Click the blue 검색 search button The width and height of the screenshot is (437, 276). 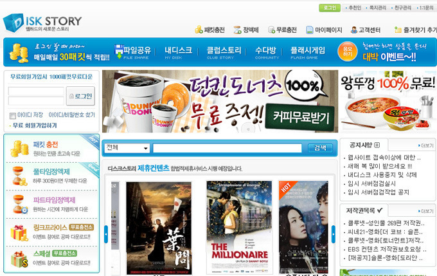pyautogui.click(x=320, y=148)
